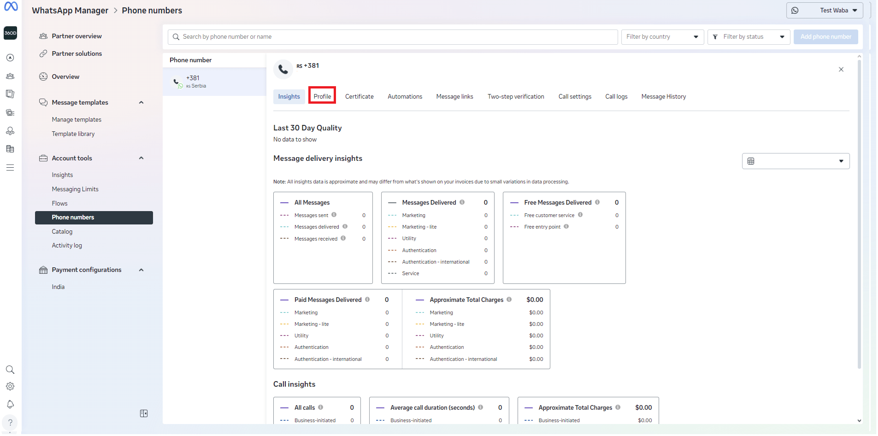The image size is (878, 436).
Task: Open the 360D account avatar
Action: coord(11,33)
